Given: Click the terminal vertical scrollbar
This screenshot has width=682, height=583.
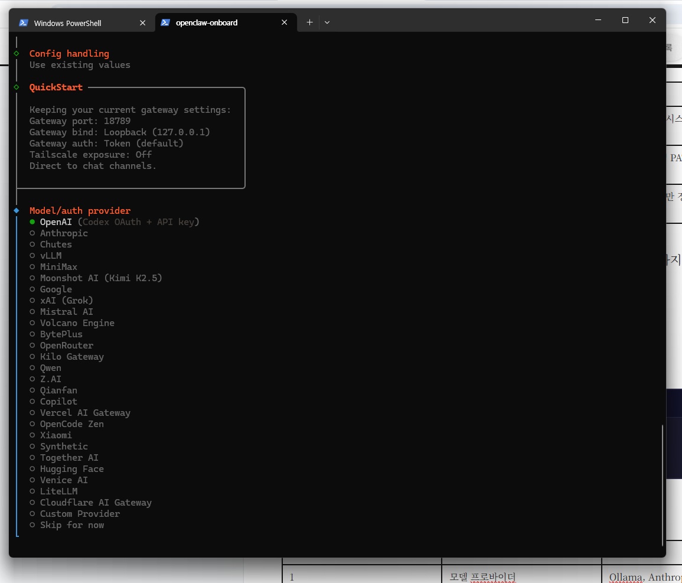Looking at the screenshot, I should (x=662, y=484).
